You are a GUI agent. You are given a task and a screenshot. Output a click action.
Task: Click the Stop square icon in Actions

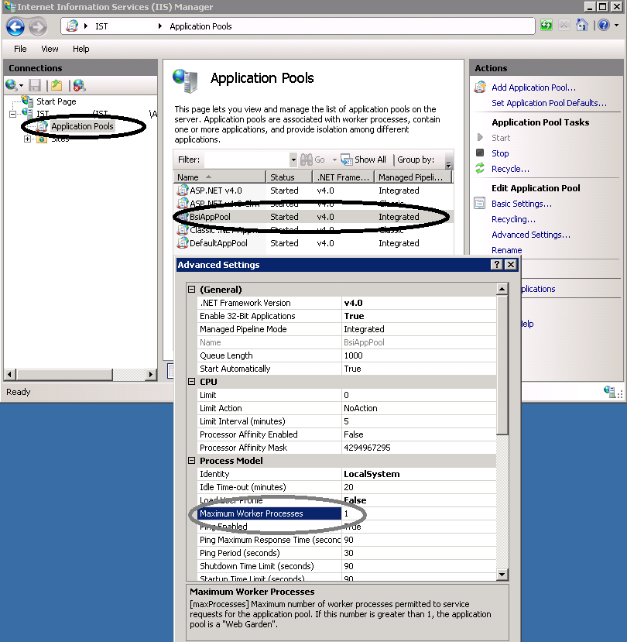[x=480, y=153]
